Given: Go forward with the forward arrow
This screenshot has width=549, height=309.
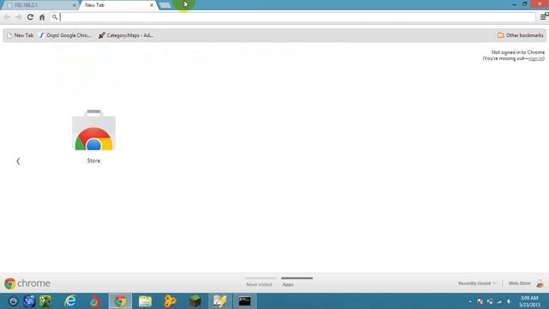Looking at the screenshot, I should tap(19, 17).
